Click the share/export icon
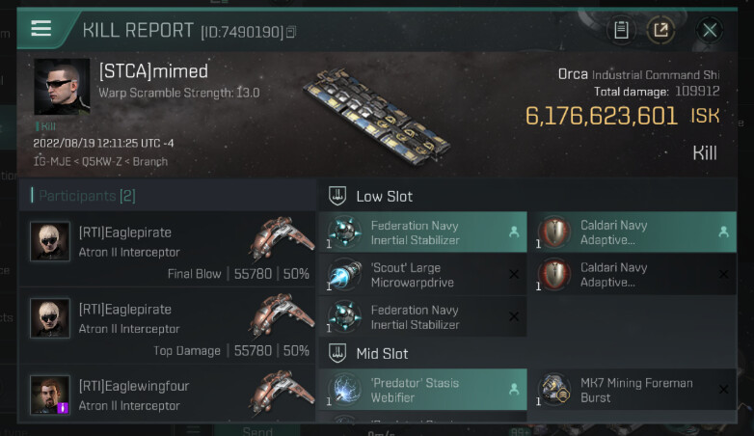Image resolution: width=754 pixels, height=436 pixels. click(660, 30)
